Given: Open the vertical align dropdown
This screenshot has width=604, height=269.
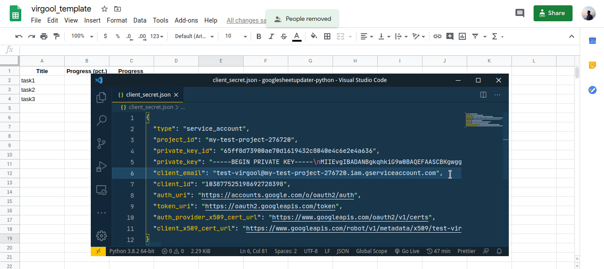Looking at the screenshot, I should (x=384, y=36).
